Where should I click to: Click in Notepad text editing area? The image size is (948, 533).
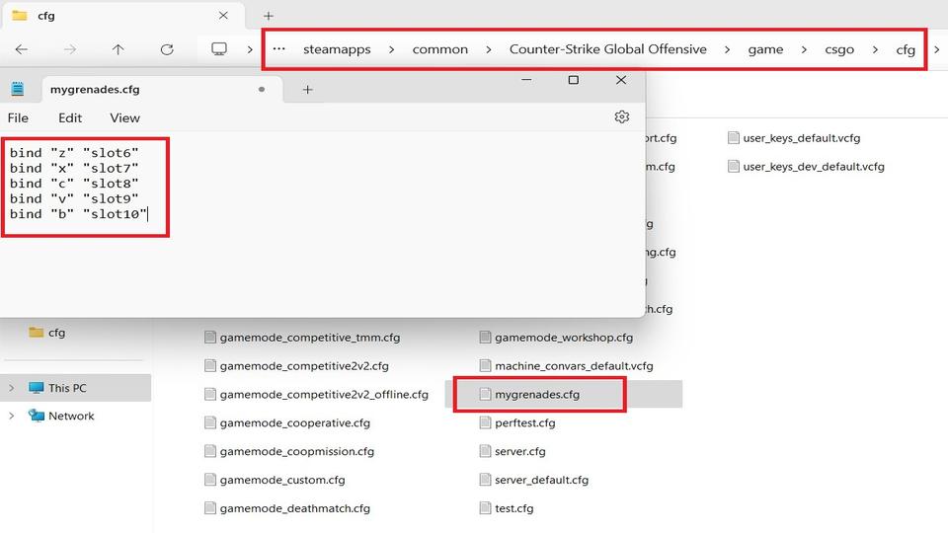[x=322, y=224]
